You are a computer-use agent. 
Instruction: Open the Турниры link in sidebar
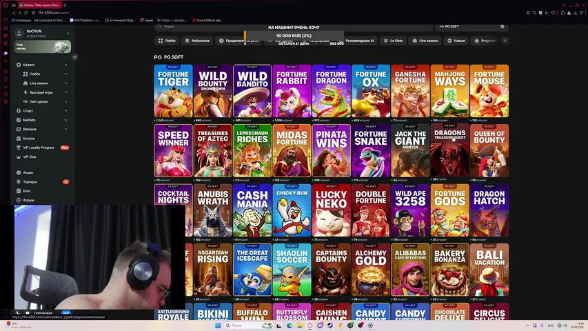point(30,181)
